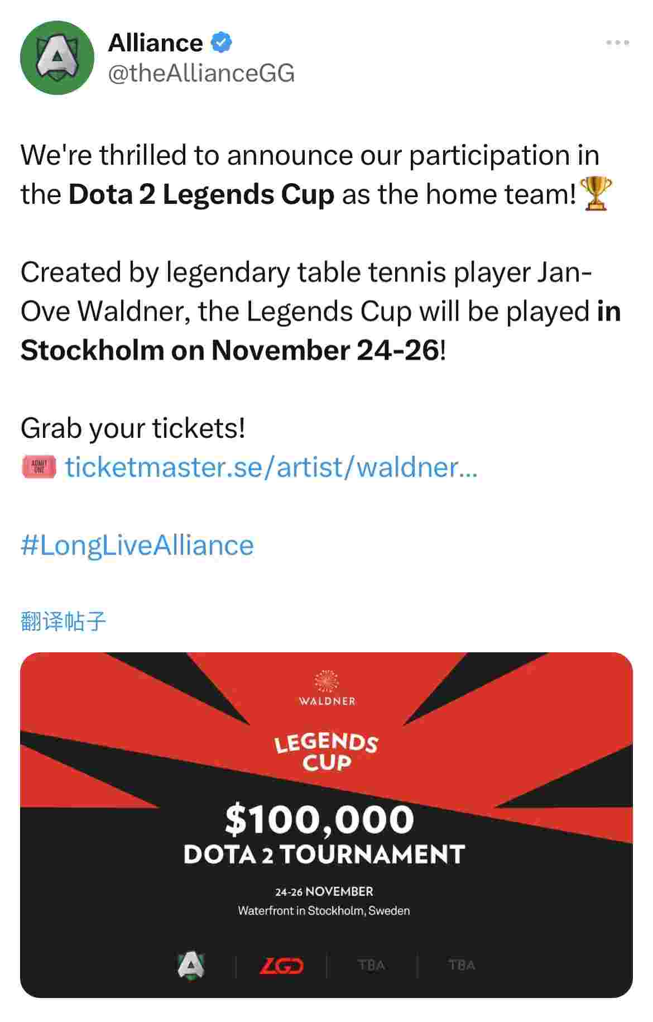Click the 翻译帖子 translate post link
This screenshot has height=1022, width=653.
(x=63, y=621)
